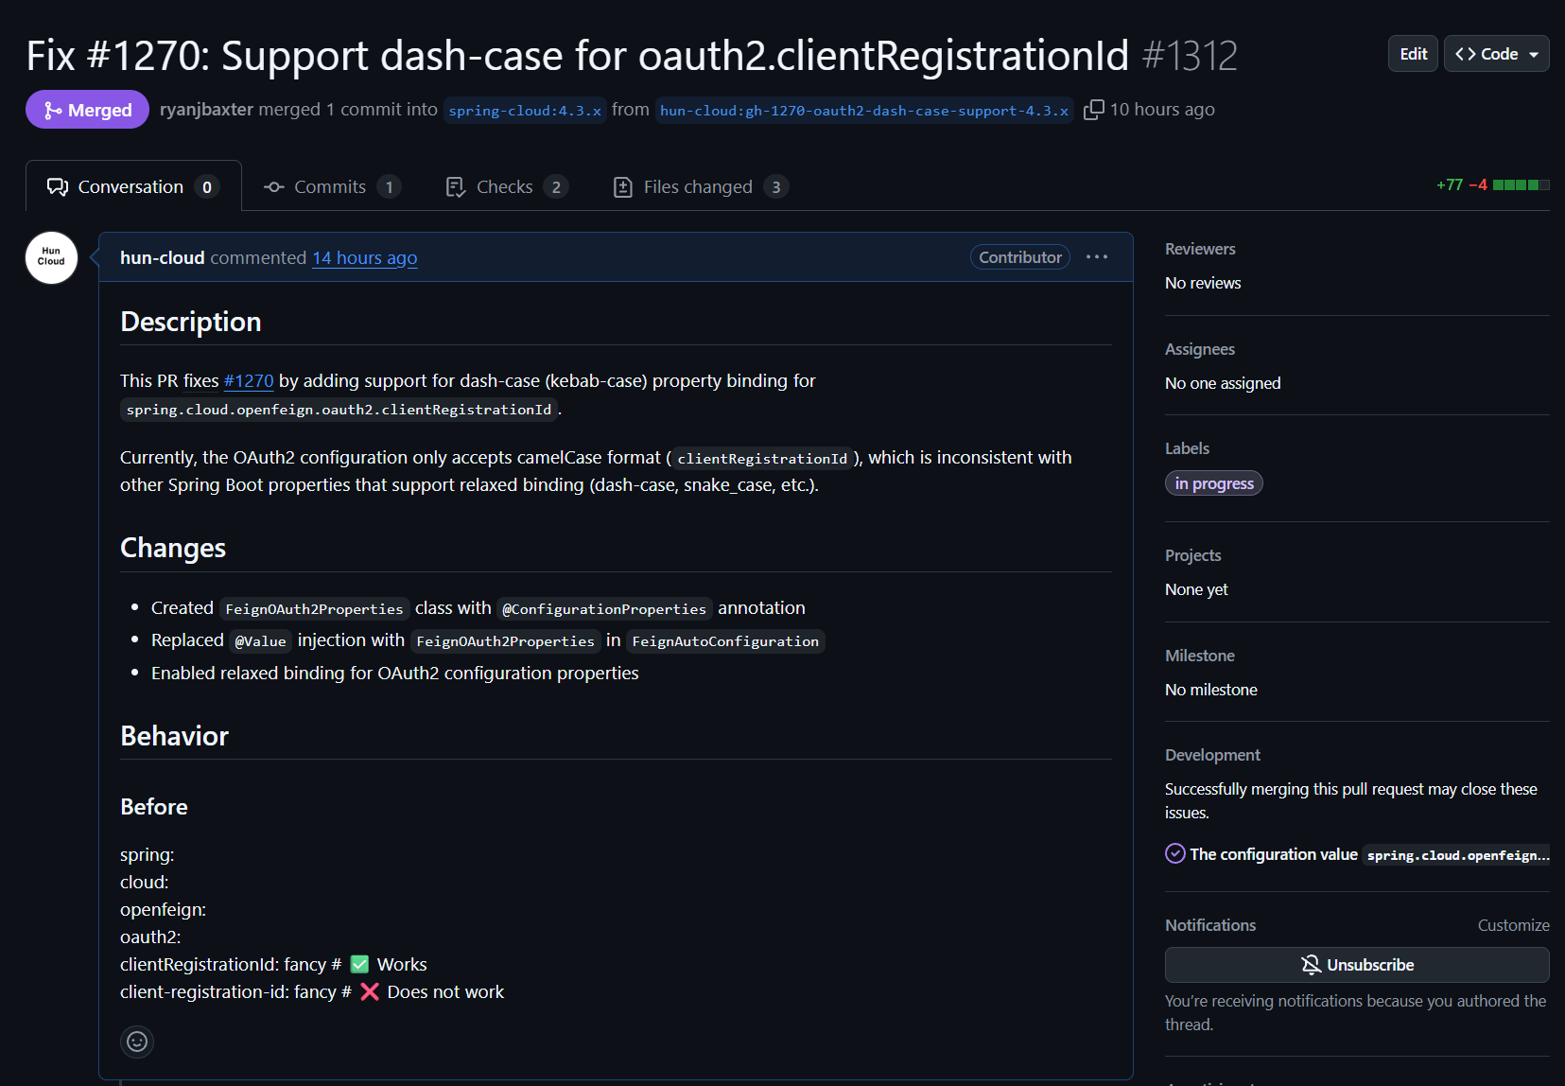
Task: Open the hun-cloud author link in comment
Action: pyautogui.click(x=162, y=257)
